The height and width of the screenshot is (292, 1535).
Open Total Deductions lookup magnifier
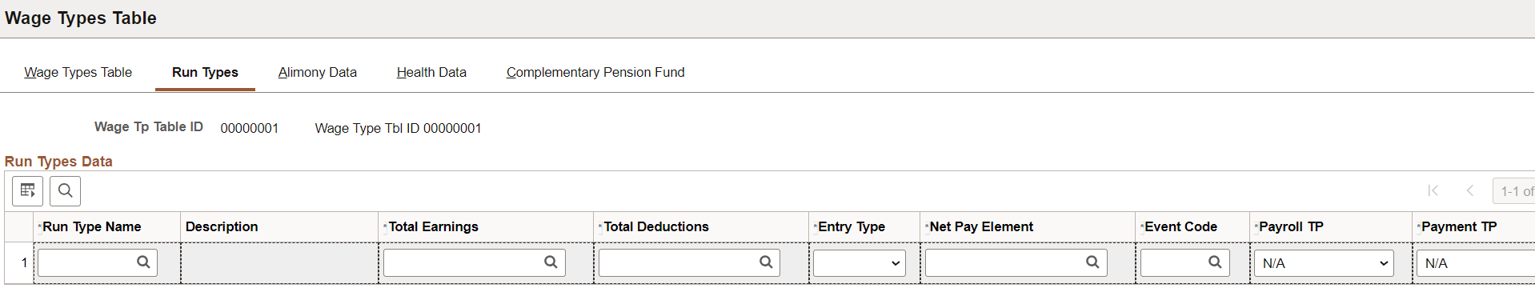766,262
